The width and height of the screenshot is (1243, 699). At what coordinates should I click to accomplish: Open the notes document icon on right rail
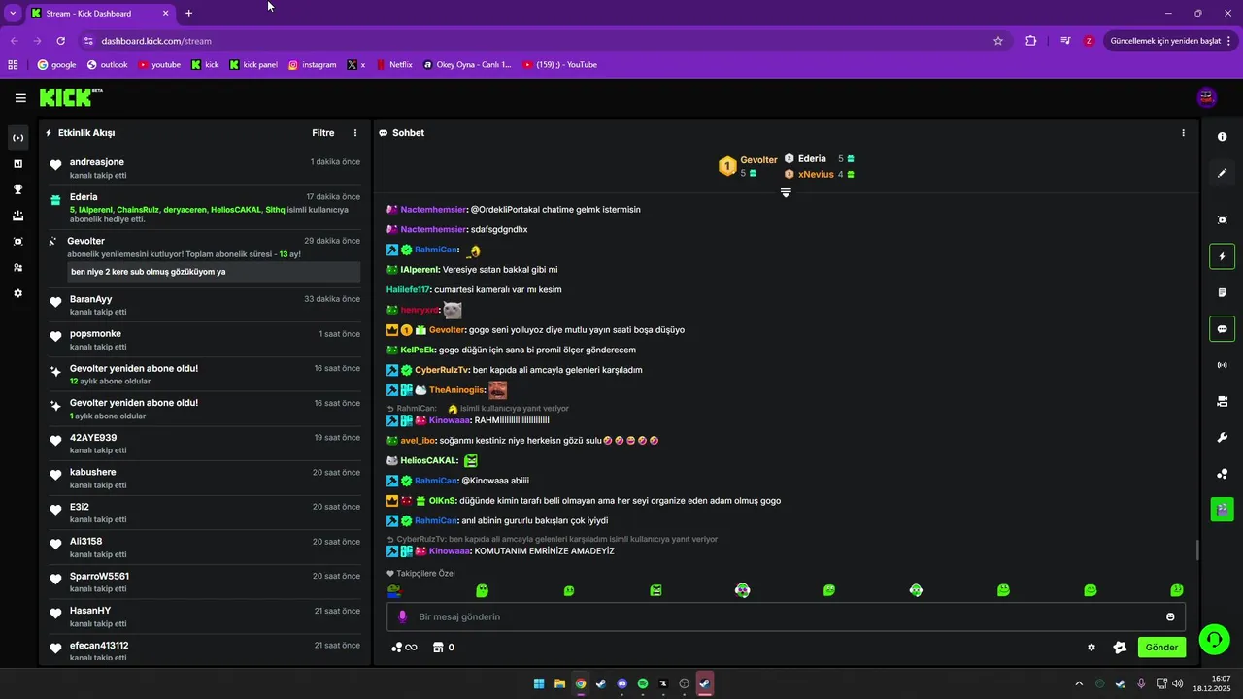click(x=1222, y=292)
